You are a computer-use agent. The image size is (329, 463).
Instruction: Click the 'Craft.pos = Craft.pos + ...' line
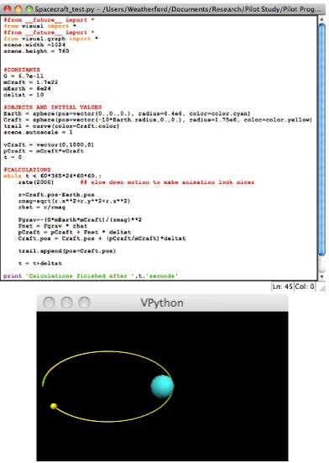[102, 239]
